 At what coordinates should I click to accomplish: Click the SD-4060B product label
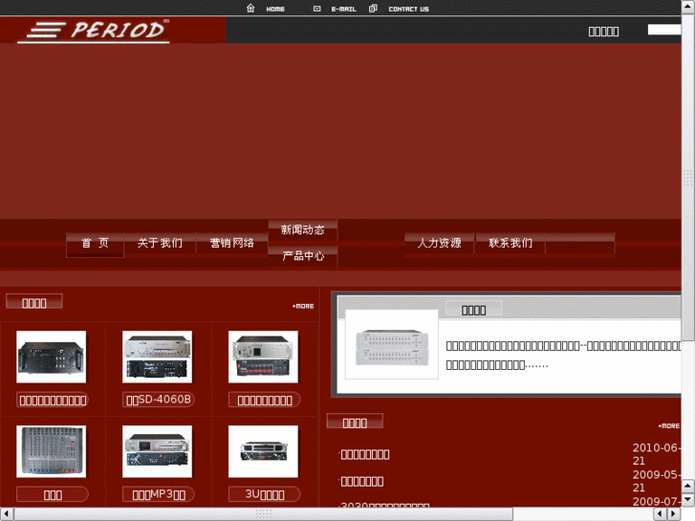(x=159, y=400)
